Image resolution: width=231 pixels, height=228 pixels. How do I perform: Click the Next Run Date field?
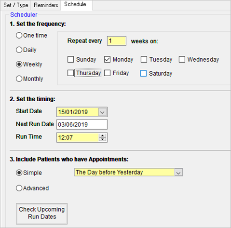(82, 124)
